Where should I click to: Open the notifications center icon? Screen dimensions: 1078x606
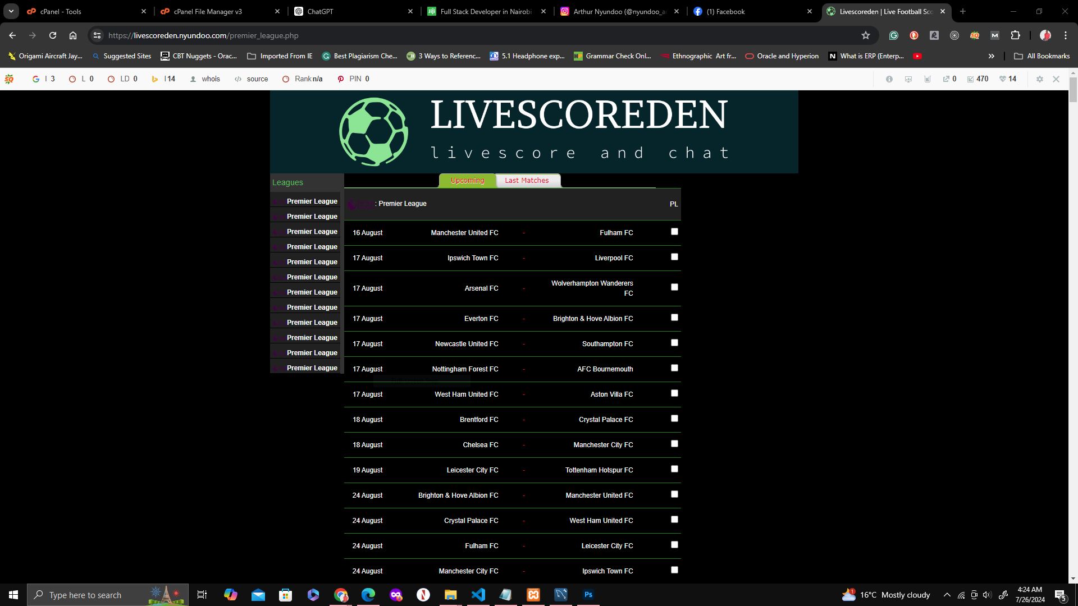coord(1061,595)
